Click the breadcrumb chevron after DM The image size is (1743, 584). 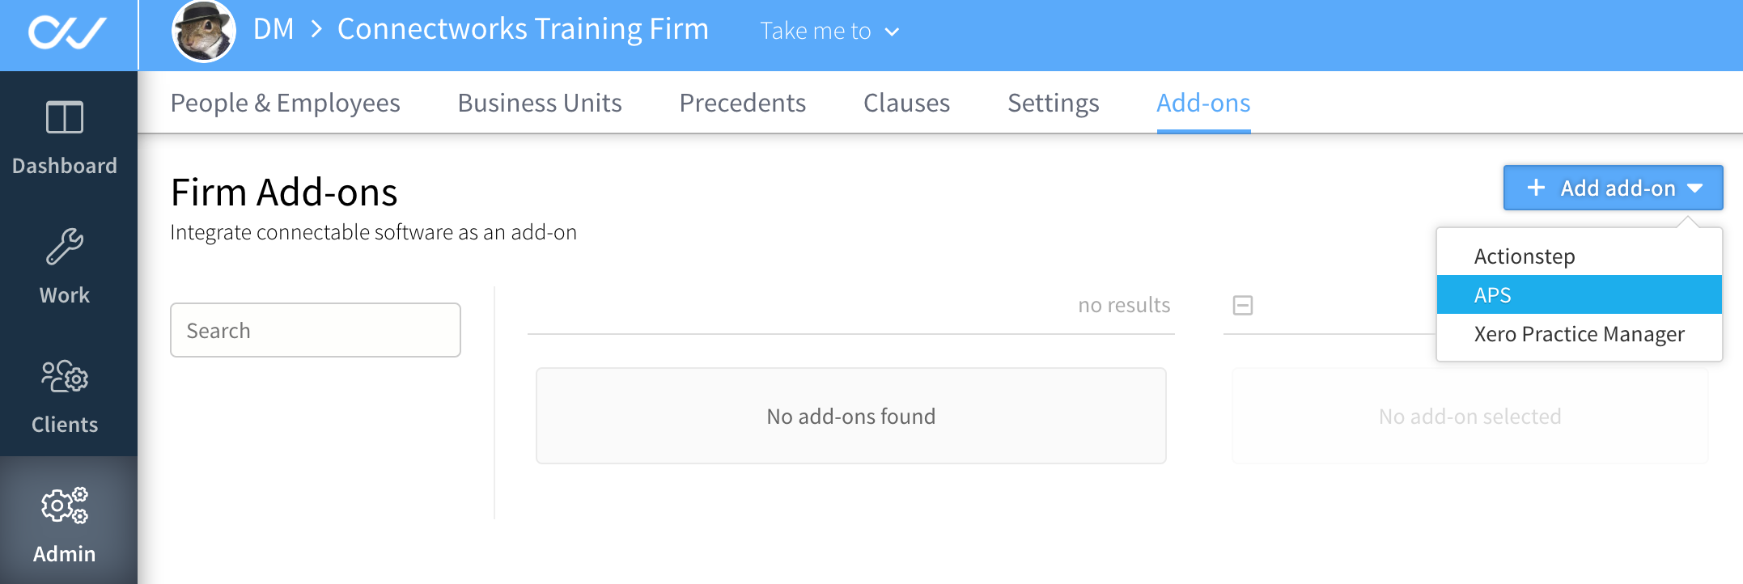(316, 30)
